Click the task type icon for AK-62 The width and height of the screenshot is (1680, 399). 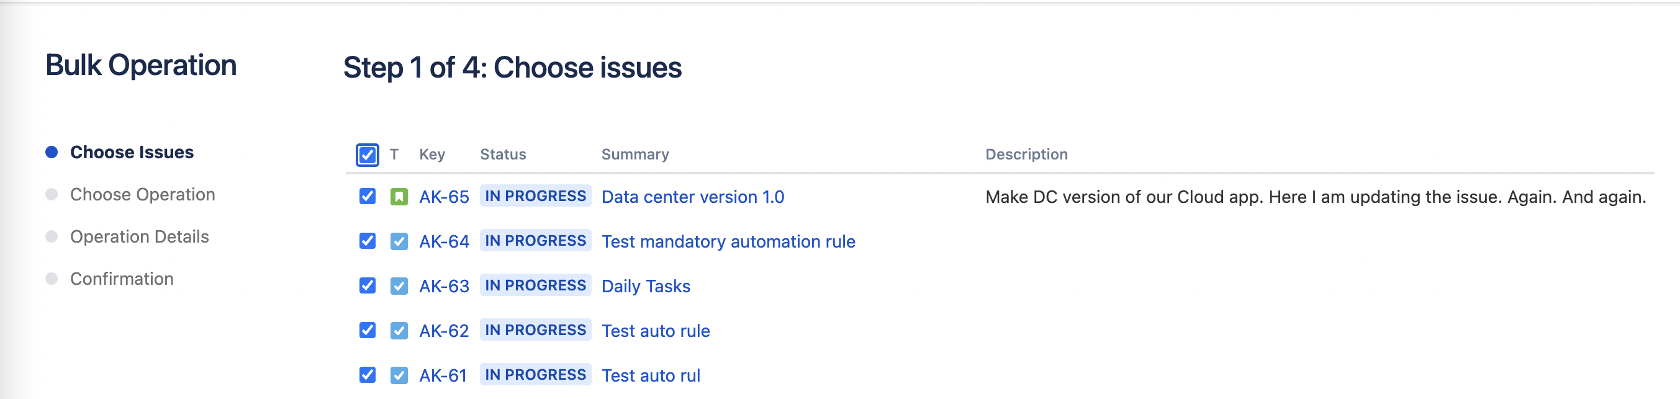(399, 331)
